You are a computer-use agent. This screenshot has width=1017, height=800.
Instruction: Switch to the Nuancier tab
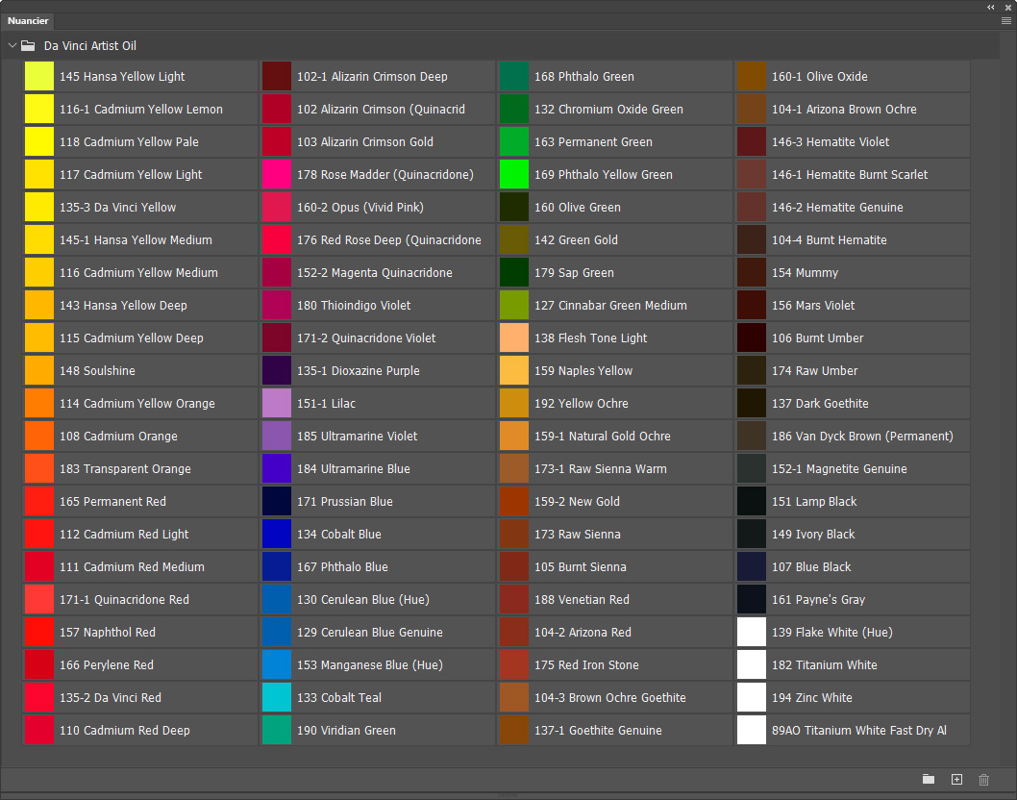click(28, 21)
